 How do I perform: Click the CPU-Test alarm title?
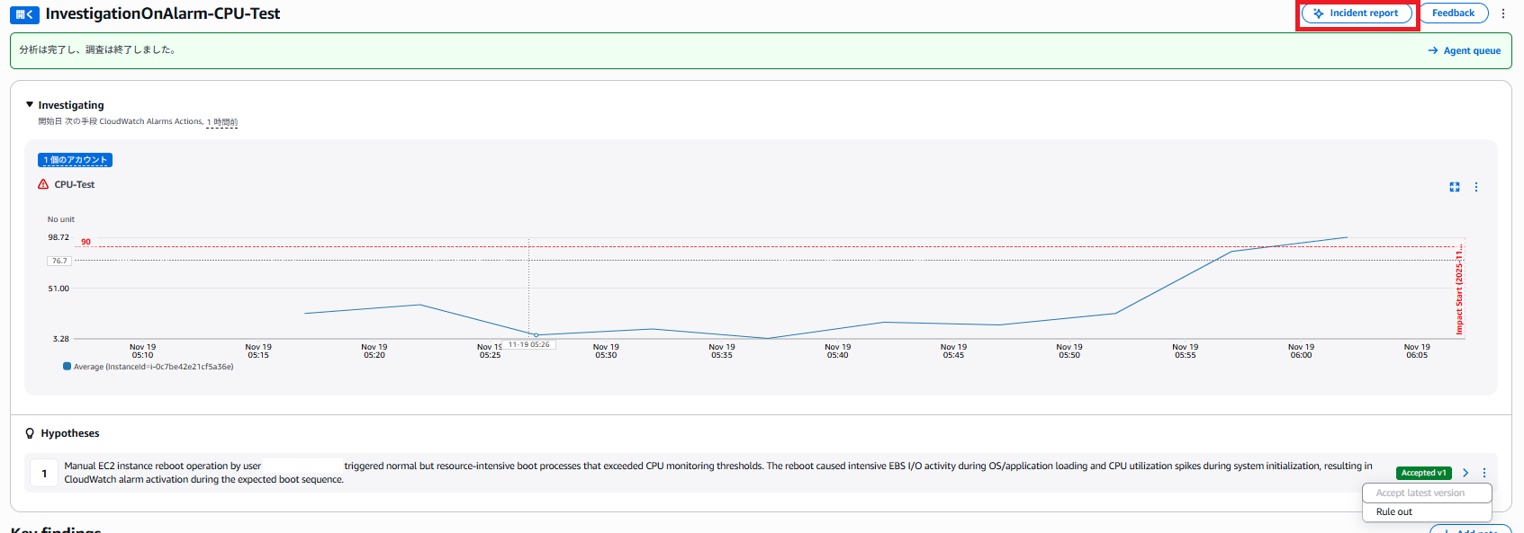click(x=74, y=184)
